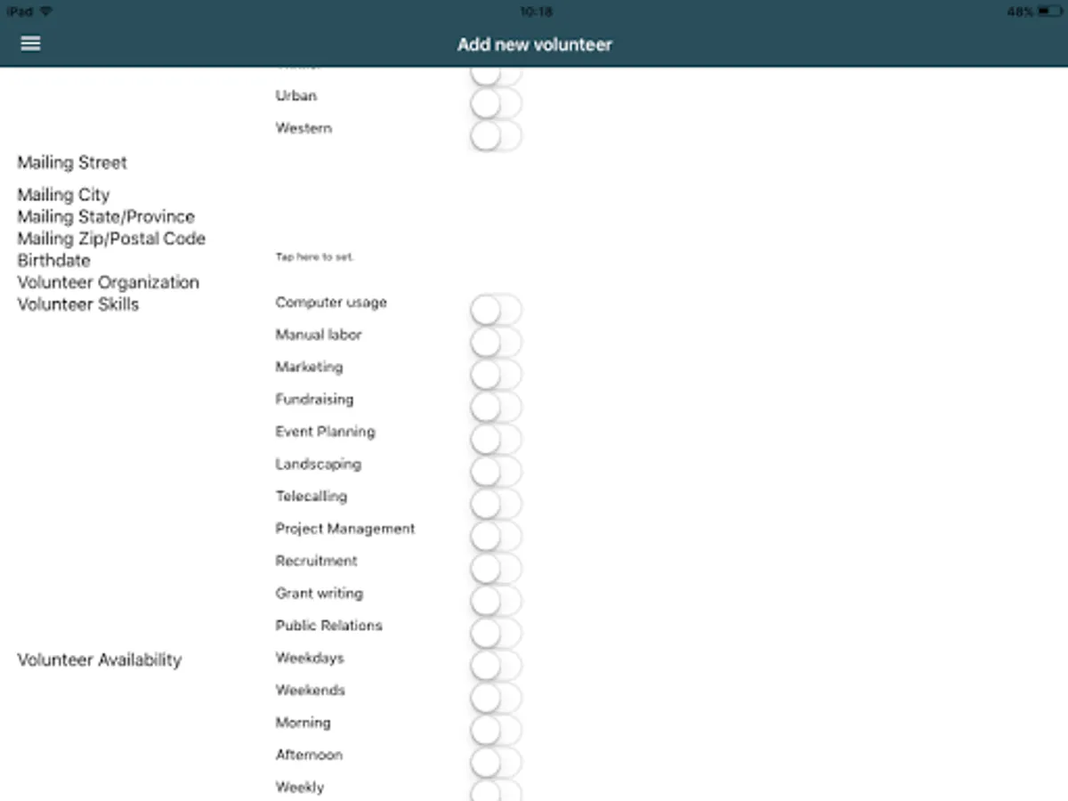
Task: Enable the Landscaping toggle
Action: 496,470
